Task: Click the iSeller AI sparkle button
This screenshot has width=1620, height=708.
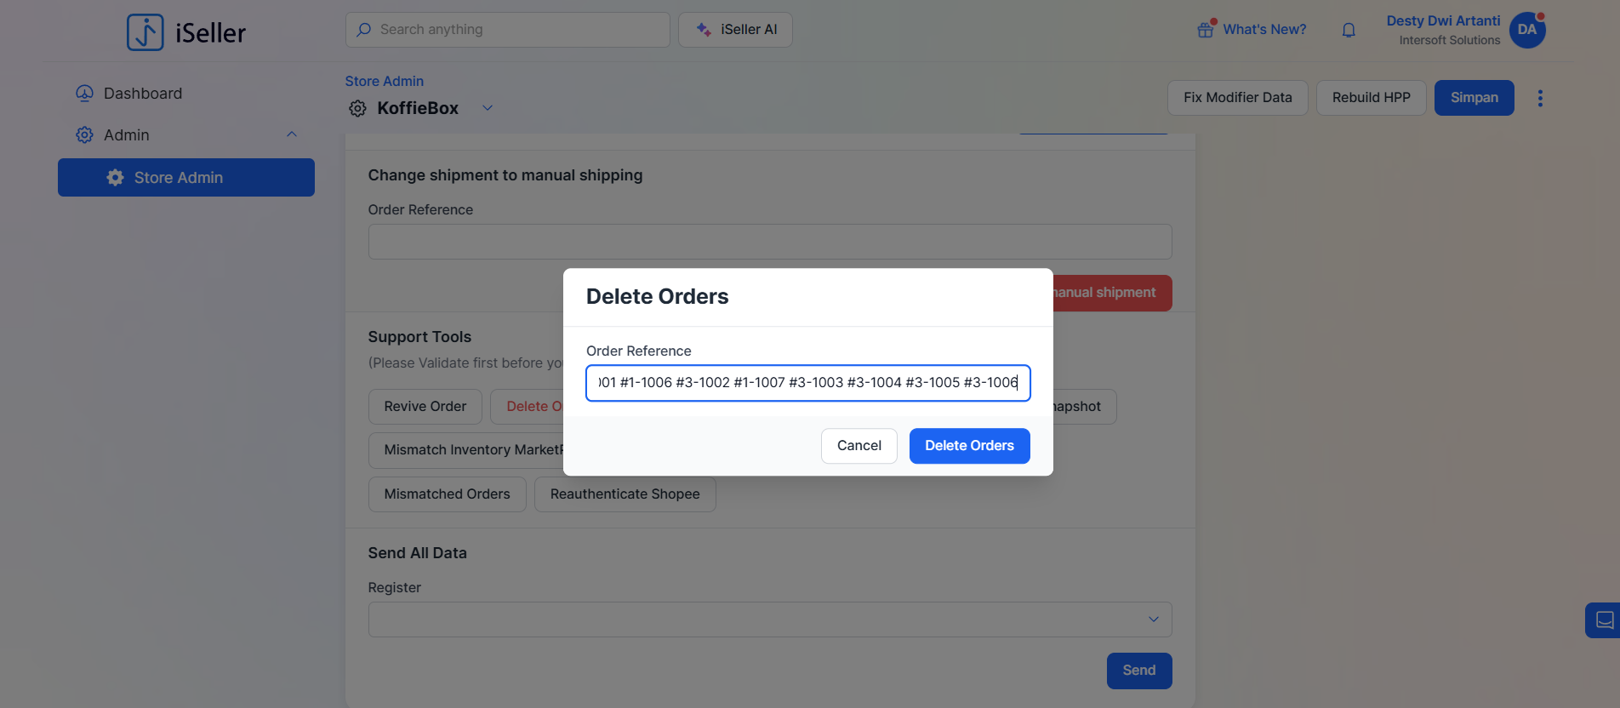Action: coord(735,30)
